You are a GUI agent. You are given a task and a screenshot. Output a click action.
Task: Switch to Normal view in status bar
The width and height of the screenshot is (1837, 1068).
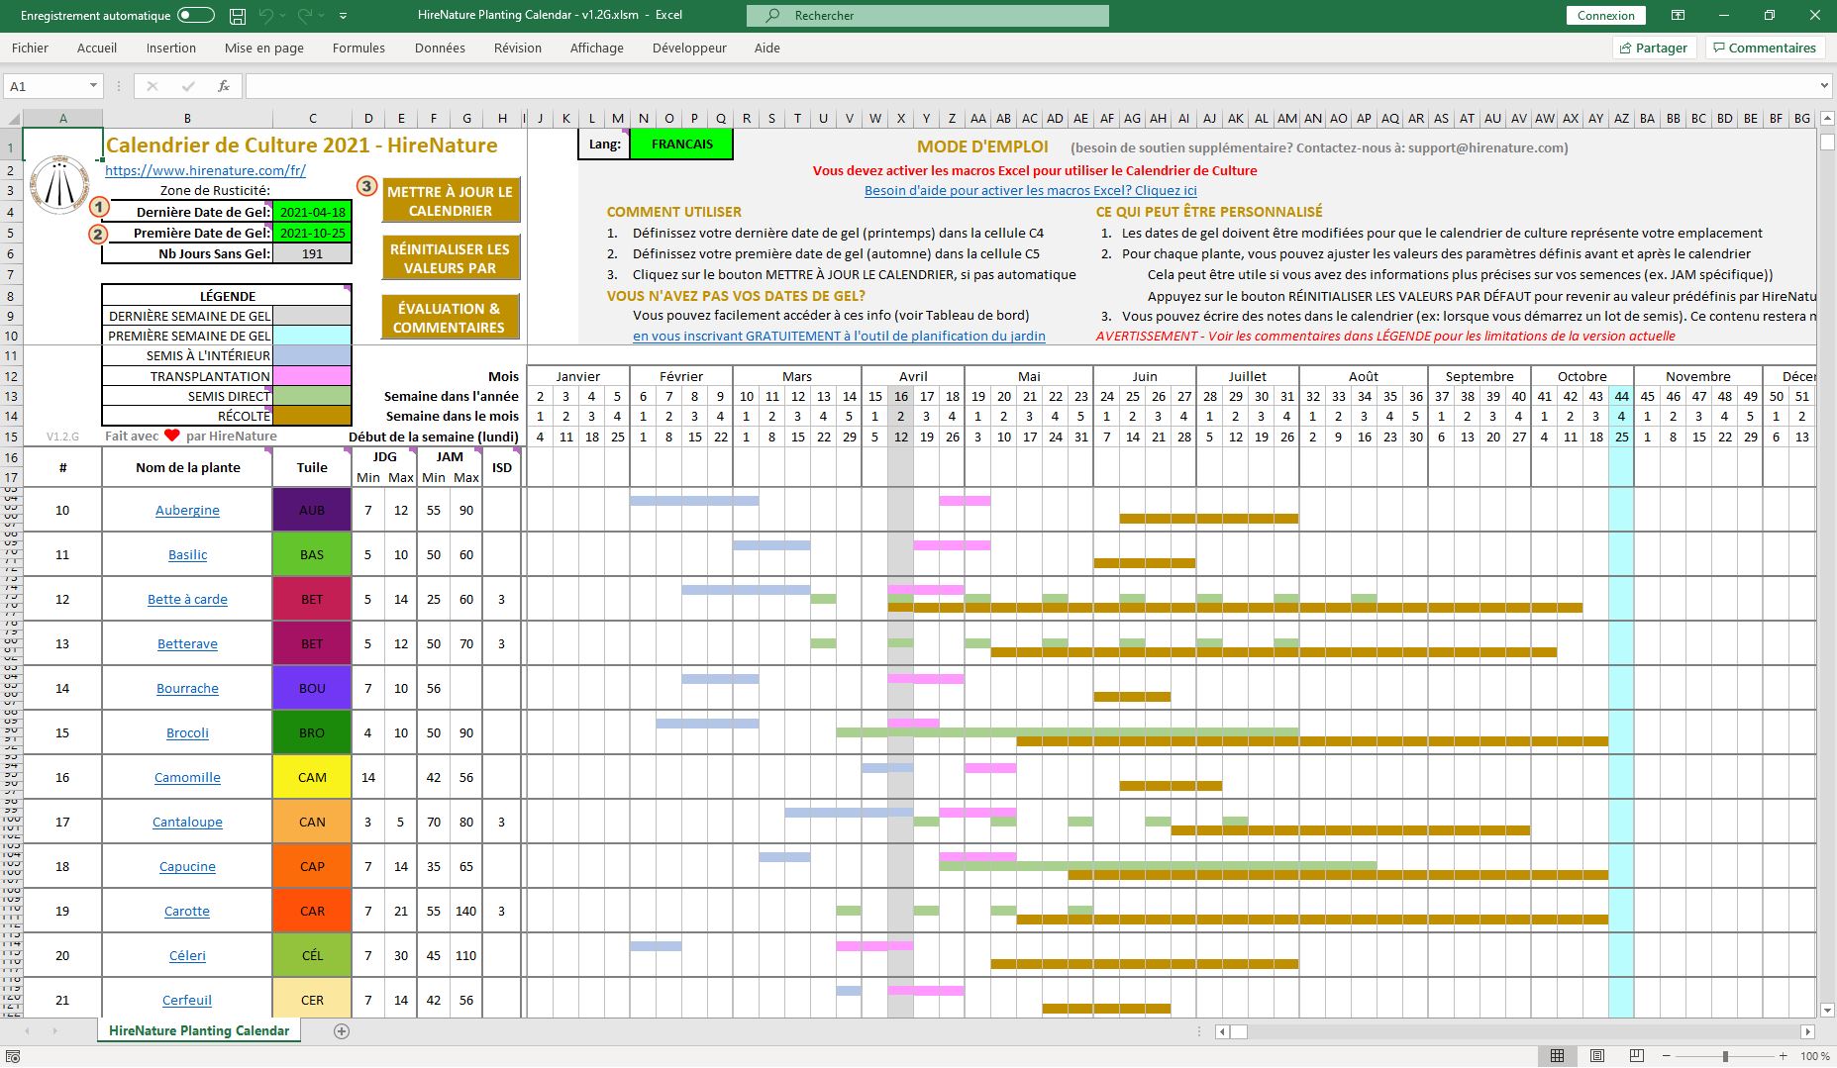[1557, 1056]
